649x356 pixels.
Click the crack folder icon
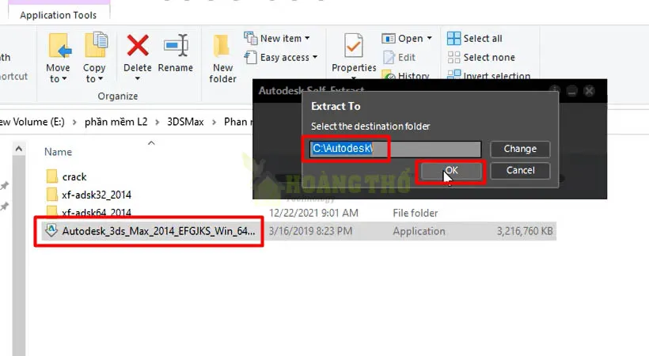tap(52, 176)
